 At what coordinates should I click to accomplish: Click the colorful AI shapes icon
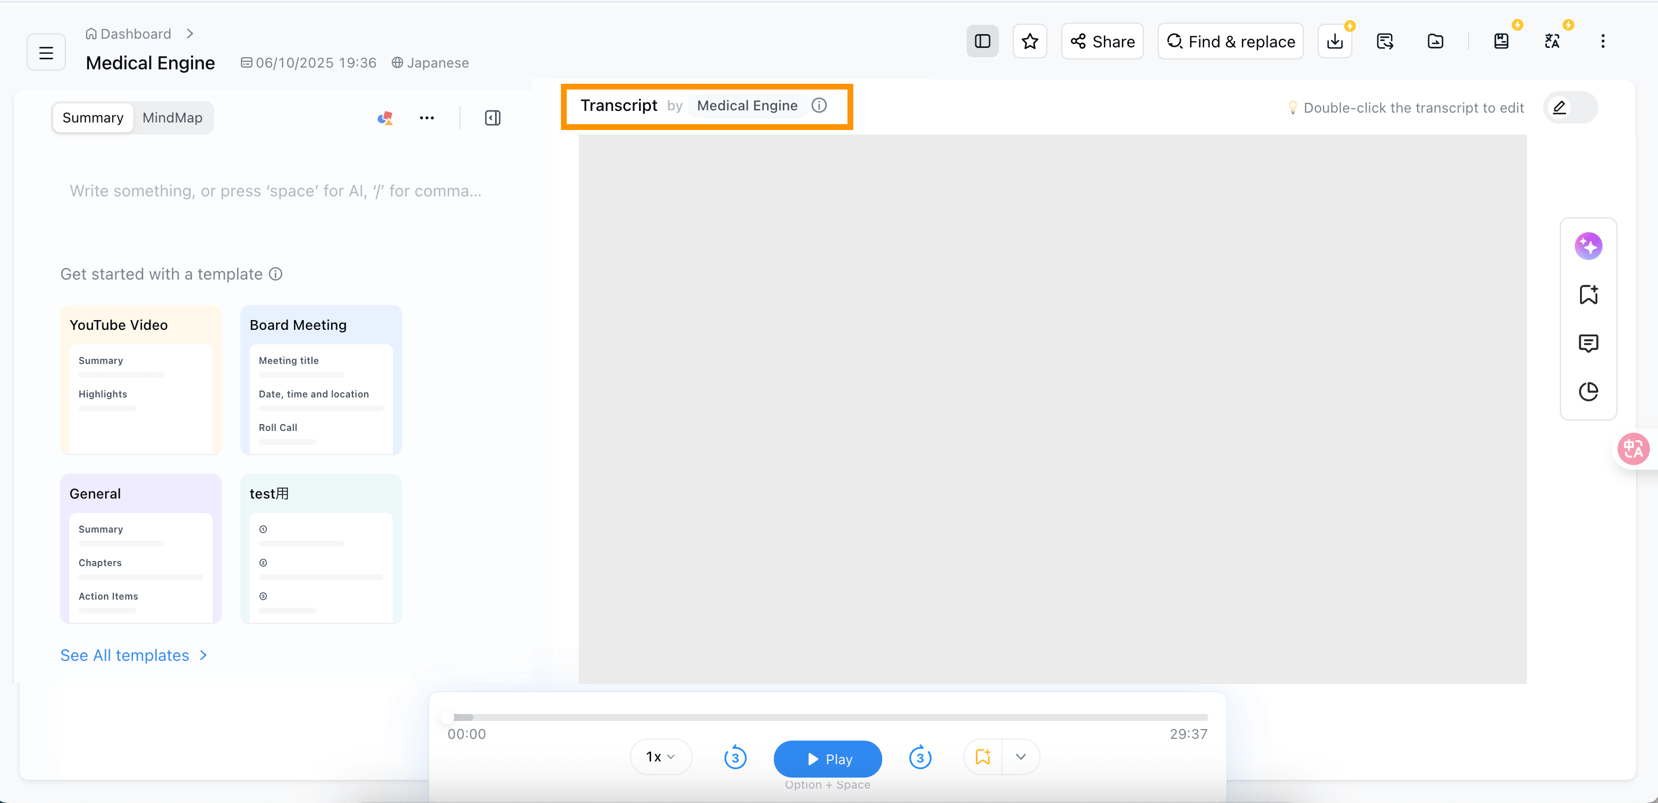385,118
